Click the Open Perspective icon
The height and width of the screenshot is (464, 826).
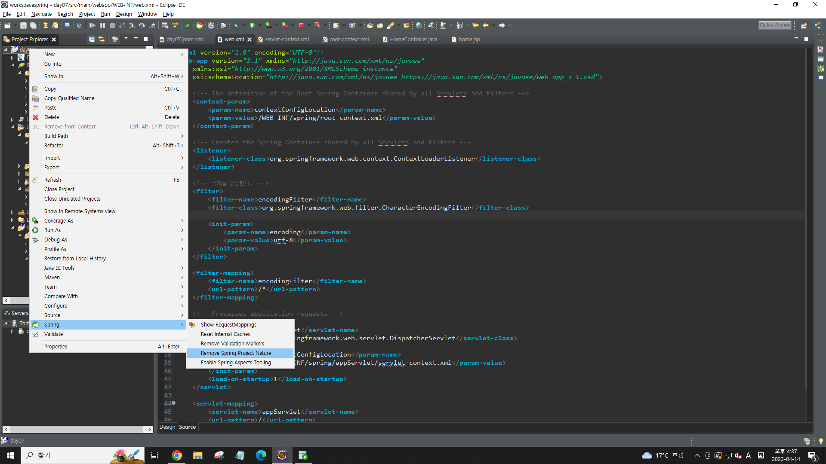804,25
